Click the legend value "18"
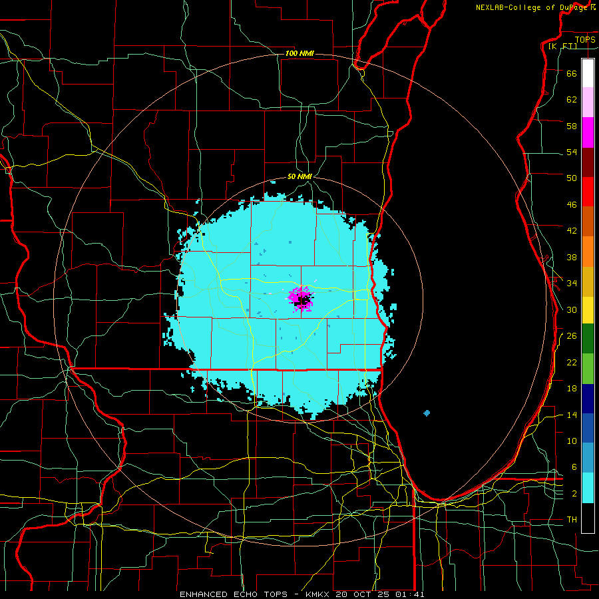The width and height of the screenshot is (599, 599). (x=572, y=389)
